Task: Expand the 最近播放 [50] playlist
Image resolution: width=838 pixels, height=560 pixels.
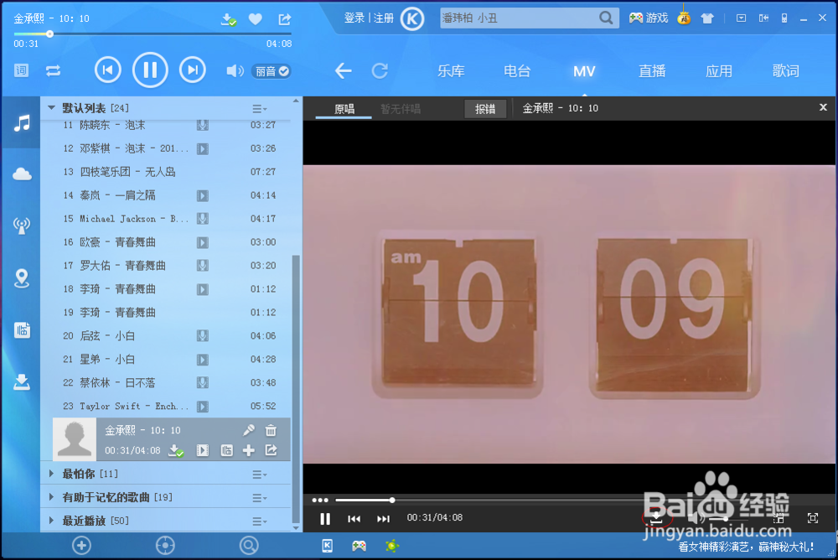Action: (50, 520)
